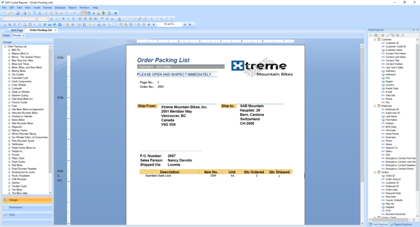The image size is (420, 227).
Task: Click the Refresh report data icon
Action: point(138,24)
